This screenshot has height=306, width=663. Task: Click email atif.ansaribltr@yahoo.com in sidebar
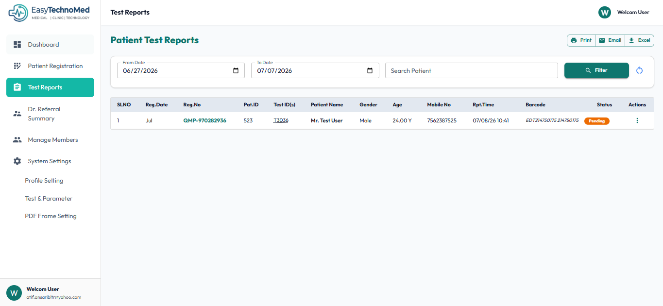coord(54,297)
